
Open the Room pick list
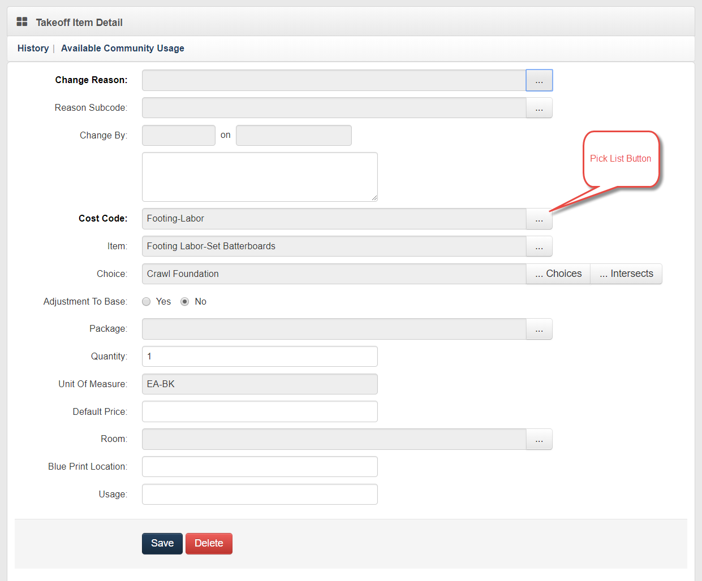click(539, 439)
